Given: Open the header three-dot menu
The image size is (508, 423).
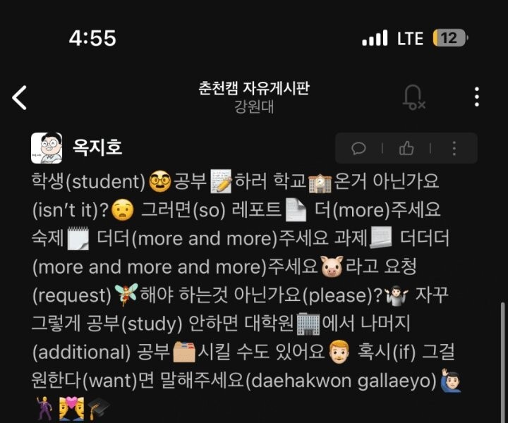Looking at the screenshot, I should [x=476, y=97].
